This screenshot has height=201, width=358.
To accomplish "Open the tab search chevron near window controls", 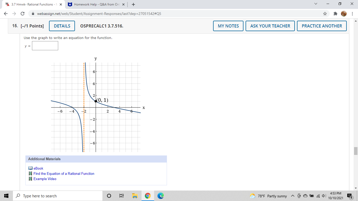I will coord(315,4).
